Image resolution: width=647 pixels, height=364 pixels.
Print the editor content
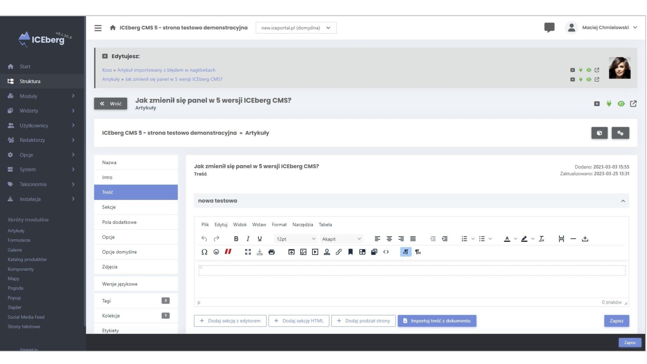[x=272, y=252]
